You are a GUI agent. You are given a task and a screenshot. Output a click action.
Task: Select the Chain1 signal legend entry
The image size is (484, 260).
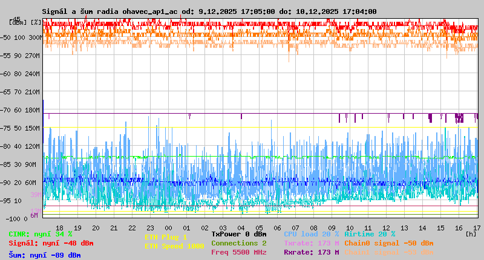388,252
